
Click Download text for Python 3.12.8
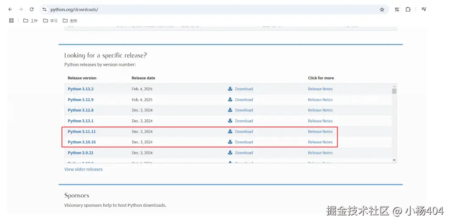(x=244, y=110)
